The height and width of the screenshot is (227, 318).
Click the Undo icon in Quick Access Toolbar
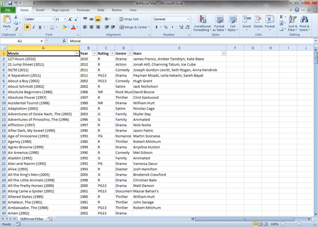16,3
